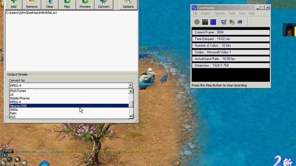Click the CamStudio Pause button icon
Screen dimensions: 296x166
205,22
